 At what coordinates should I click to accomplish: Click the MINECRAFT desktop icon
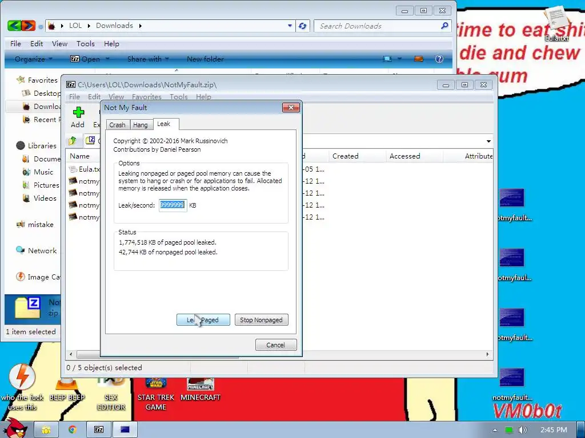click(x=201, y=390)
